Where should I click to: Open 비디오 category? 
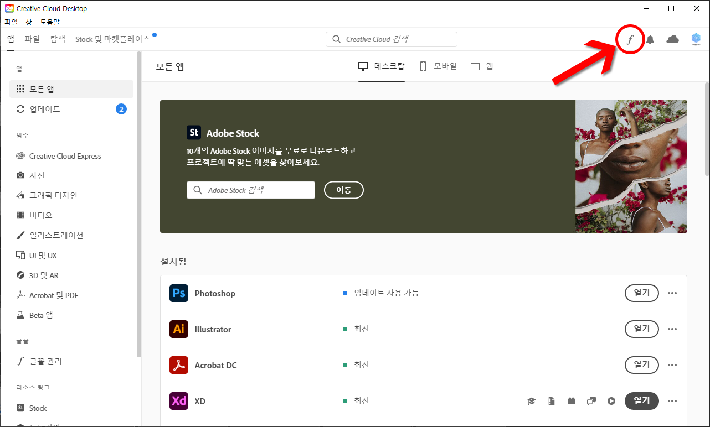point(71,215)
